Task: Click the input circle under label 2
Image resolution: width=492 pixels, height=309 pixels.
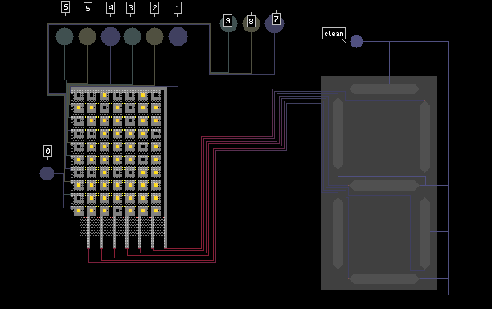Action: [154, 36]
